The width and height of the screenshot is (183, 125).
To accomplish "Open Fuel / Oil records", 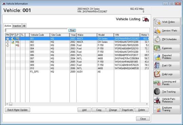I will pos(166,66).
